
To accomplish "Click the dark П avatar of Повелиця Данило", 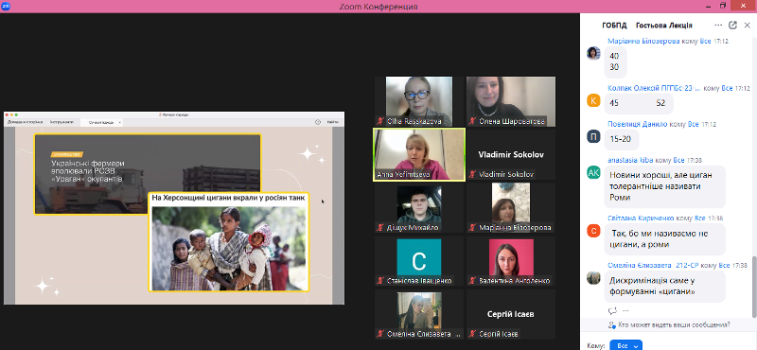I will (593, 136).
